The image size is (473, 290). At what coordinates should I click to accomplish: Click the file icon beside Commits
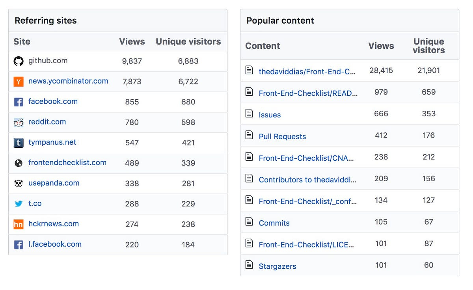click(249, 221)
